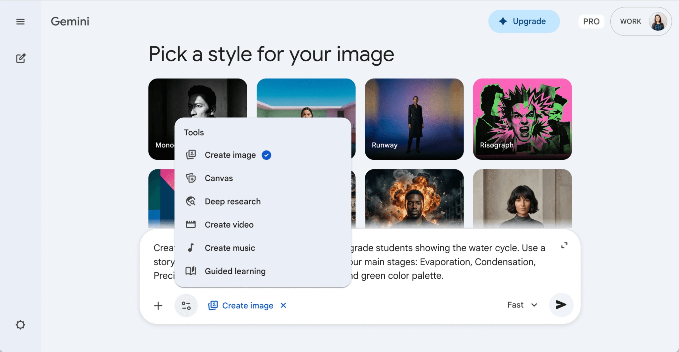Open the WORK account switcher

[x=641, y=22]
